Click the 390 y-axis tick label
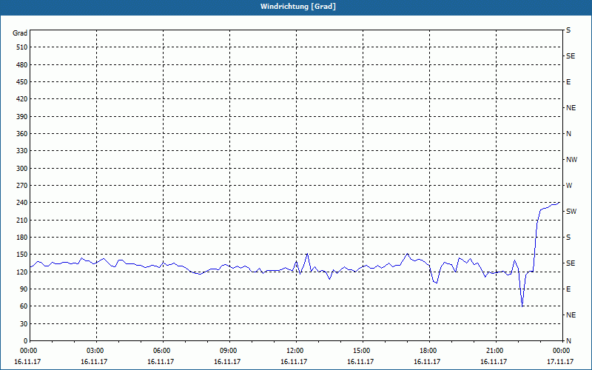 coord(22,116)
